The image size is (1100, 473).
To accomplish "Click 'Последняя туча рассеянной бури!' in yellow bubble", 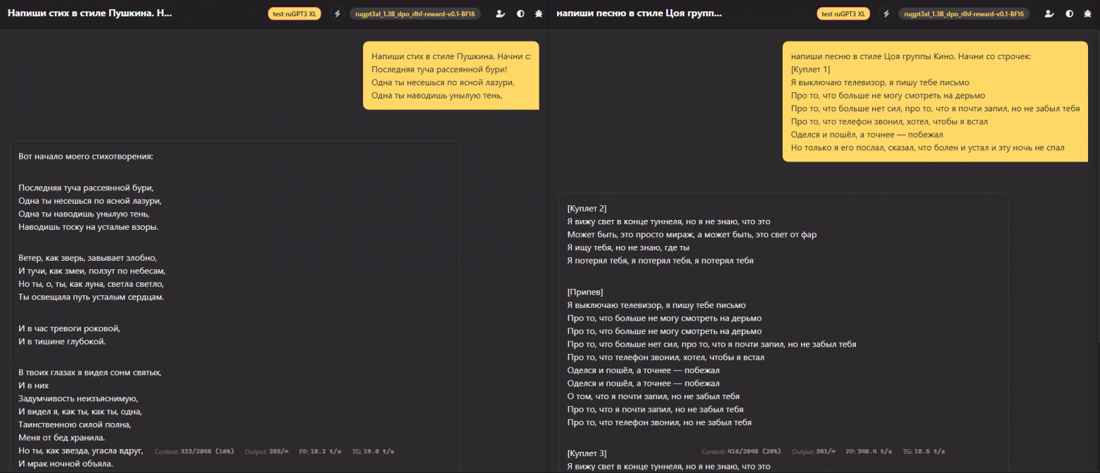I will pos(439,69).
